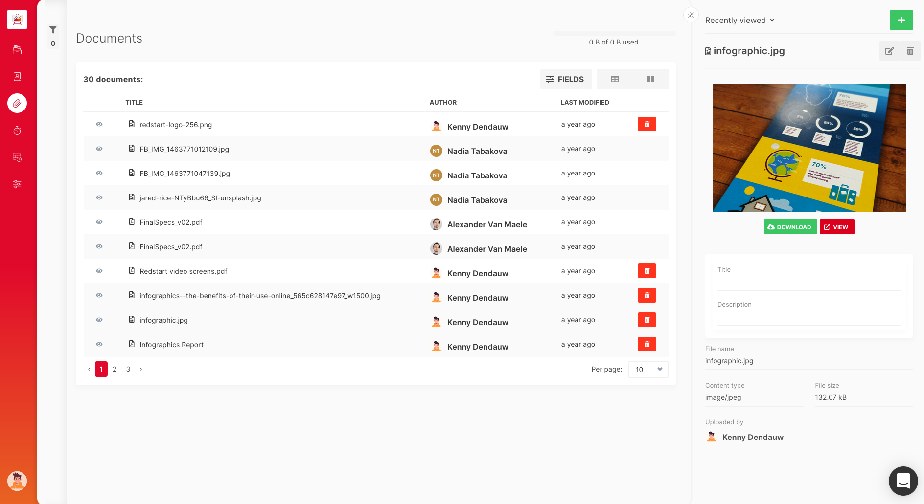Screen dimensions: 924x504
Task: Click green plus add button
Action: coord(901,20)
